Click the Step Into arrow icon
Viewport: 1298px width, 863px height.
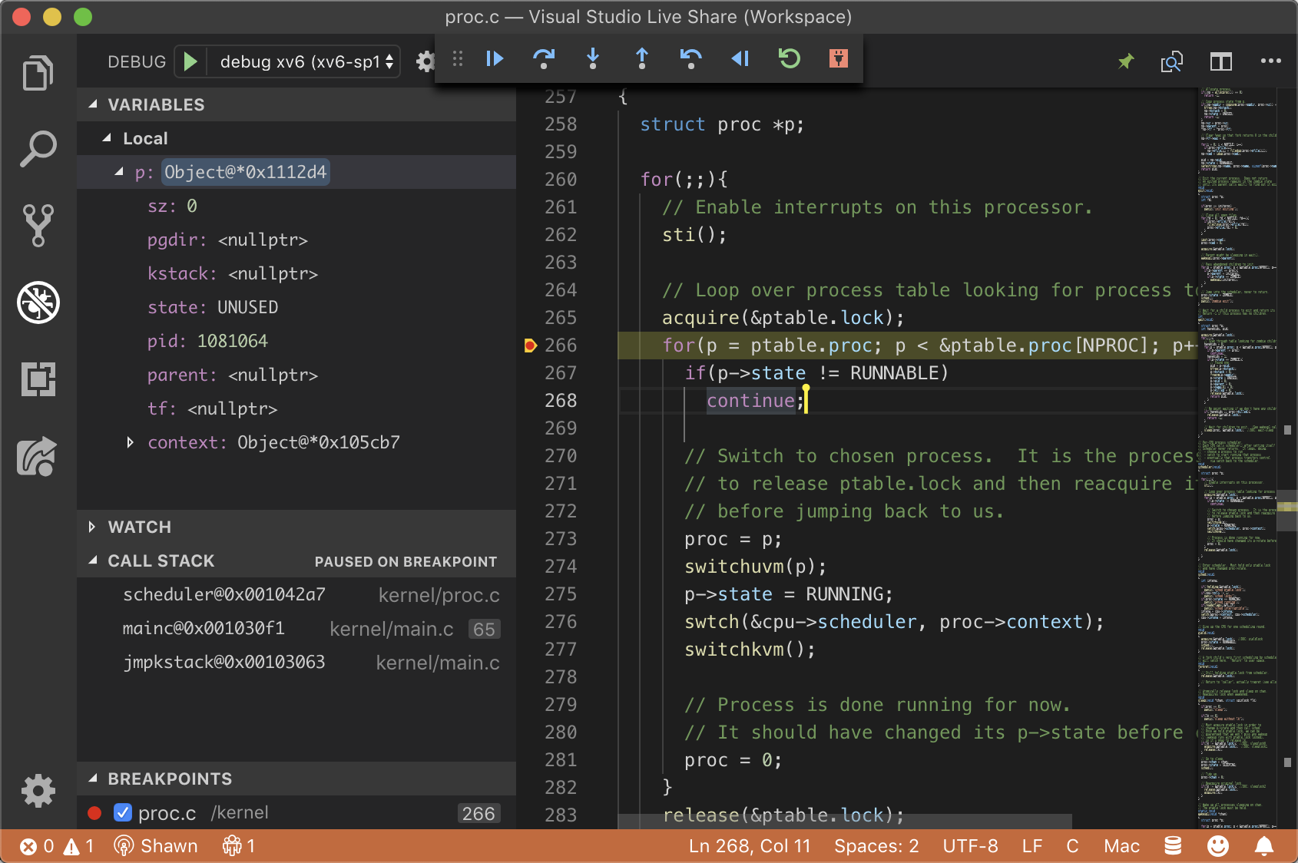point(593,58)
